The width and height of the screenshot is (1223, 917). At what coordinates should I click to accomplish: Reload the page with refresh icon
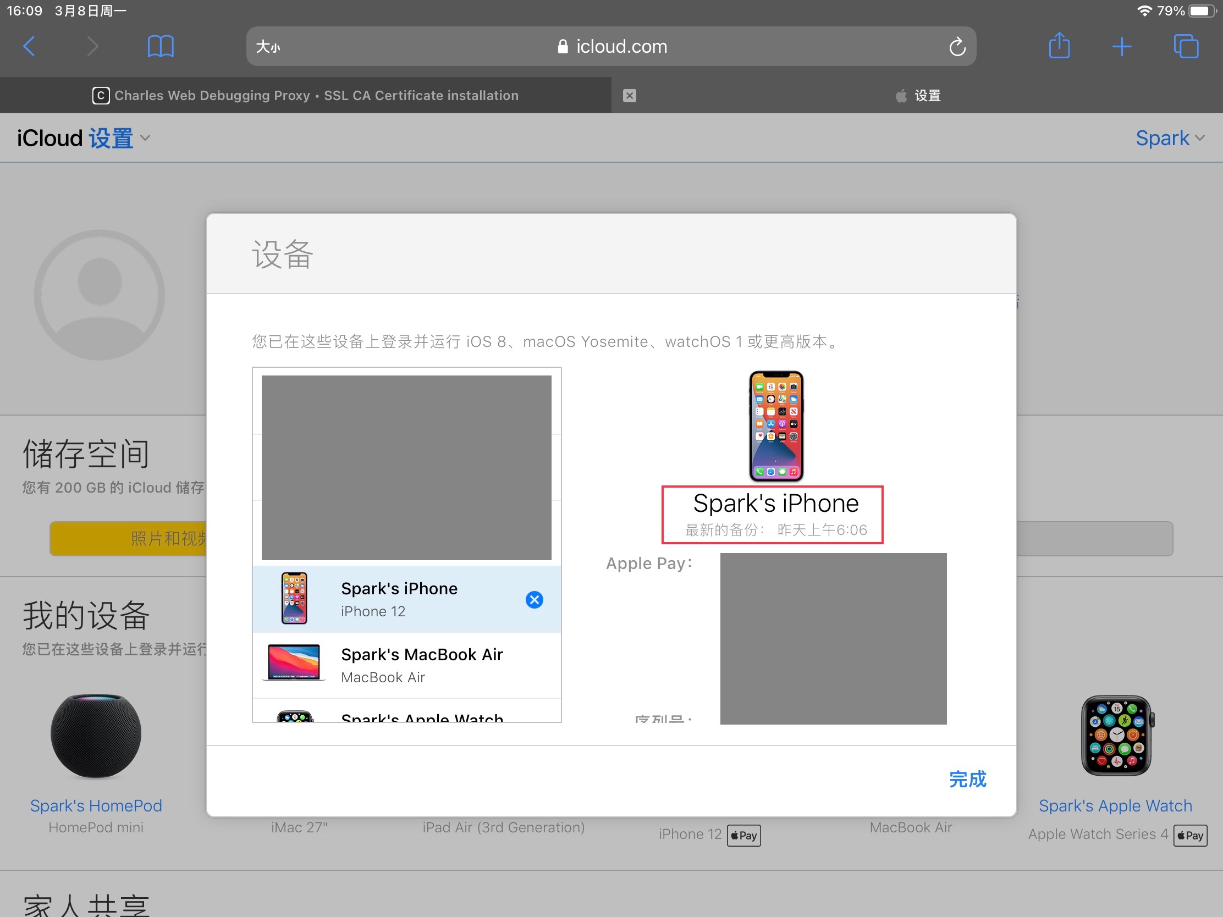coord(957,47)
